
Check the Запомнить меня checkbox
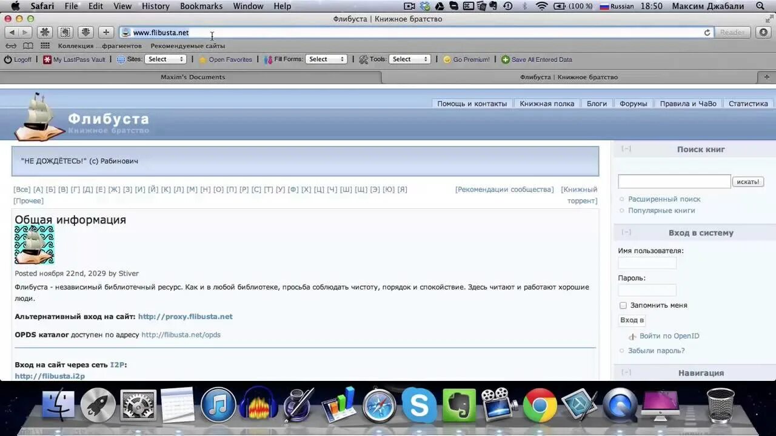pyautogui.click(x=623, y=306)
